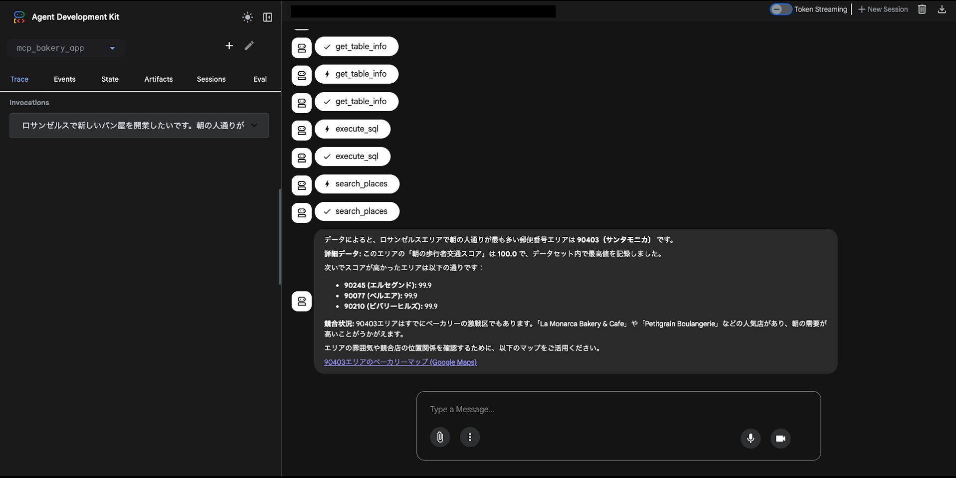The width and height of the screenshot is (956, 478).
Task: Attach a file with paperclip icon
Action: click(440, 437)
